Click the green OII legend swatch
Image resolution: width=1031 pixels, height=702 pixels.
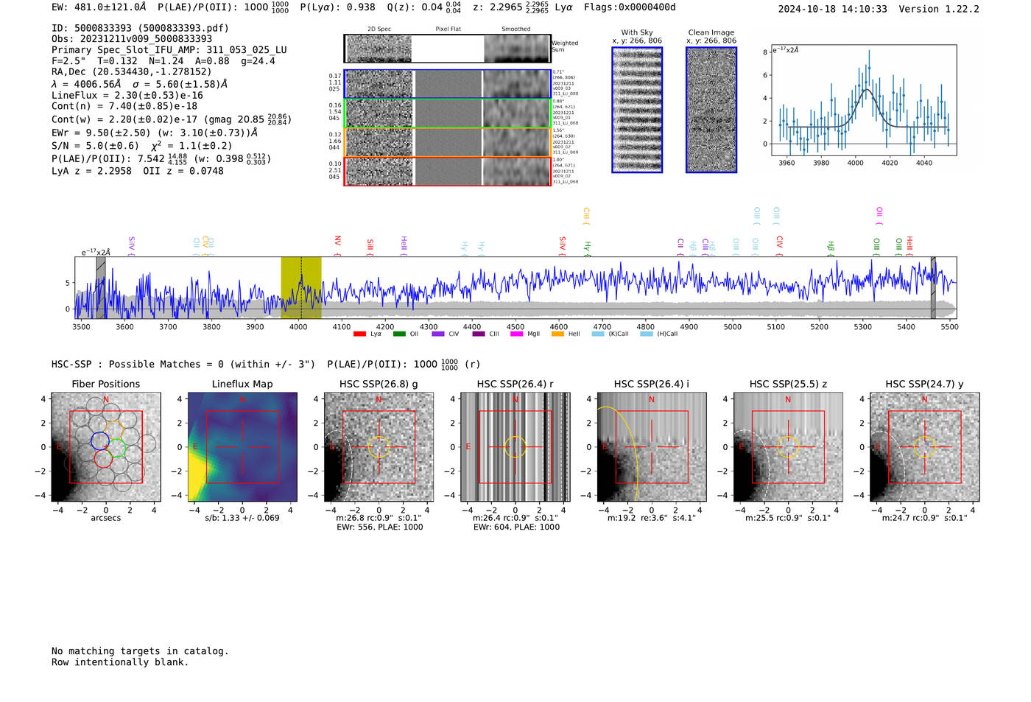coord(399,334)
